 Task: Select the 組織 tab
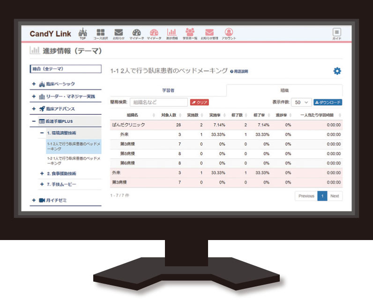click(x=284, y=90)
